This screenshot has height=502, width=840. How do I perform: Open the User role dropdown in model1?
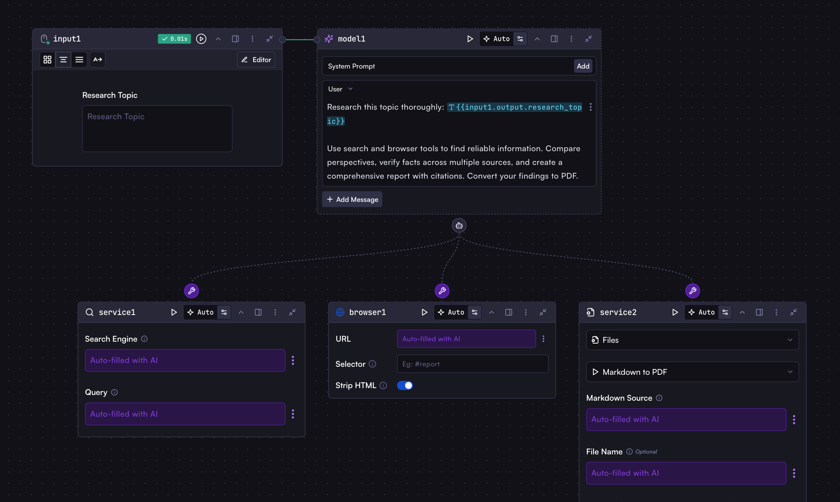(340, 88)
